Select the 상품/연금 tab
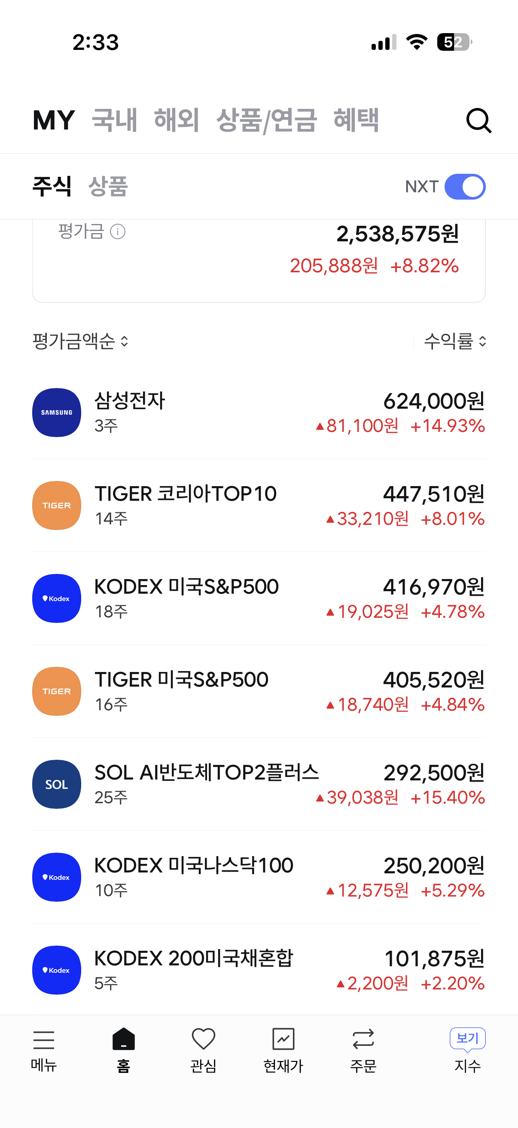The width and height of the screenshot is (518, 1128). click(266, 120)
